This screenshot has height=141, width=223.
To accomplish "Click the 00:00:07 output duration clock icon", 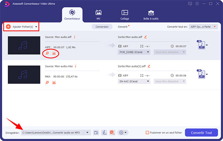I will coord(172,46).
